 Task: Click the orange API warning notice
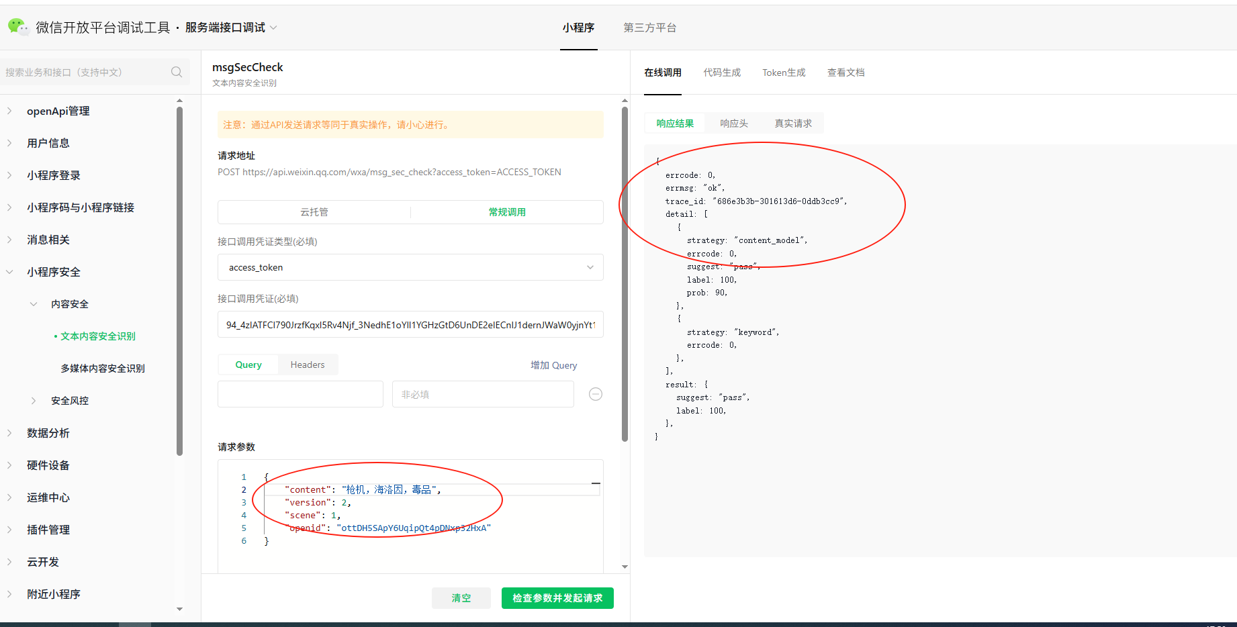coord(410,124)
